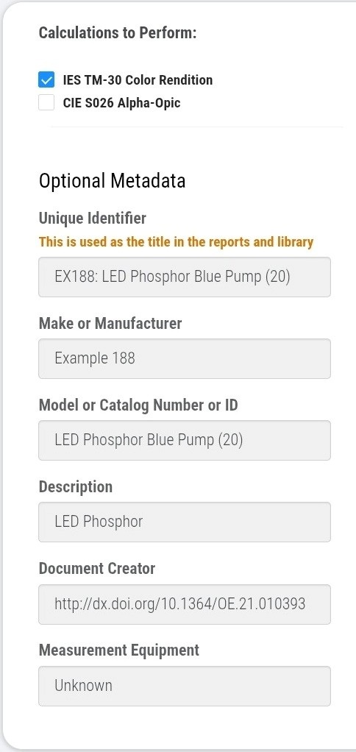Click the 'Document Creator' label heading
This screenshot has height=752, width=356.
click(x=97, y=568)
